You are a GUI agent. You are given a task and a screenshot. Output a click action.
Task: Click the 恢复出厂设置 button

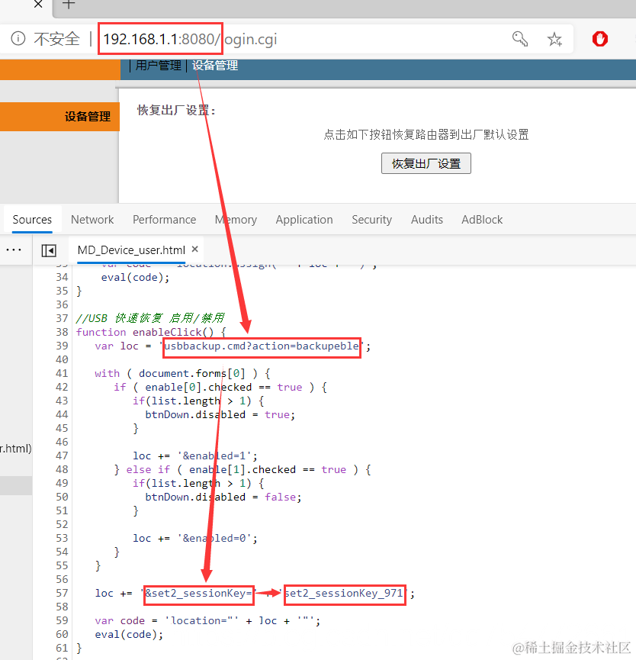[x=426, y=163]
